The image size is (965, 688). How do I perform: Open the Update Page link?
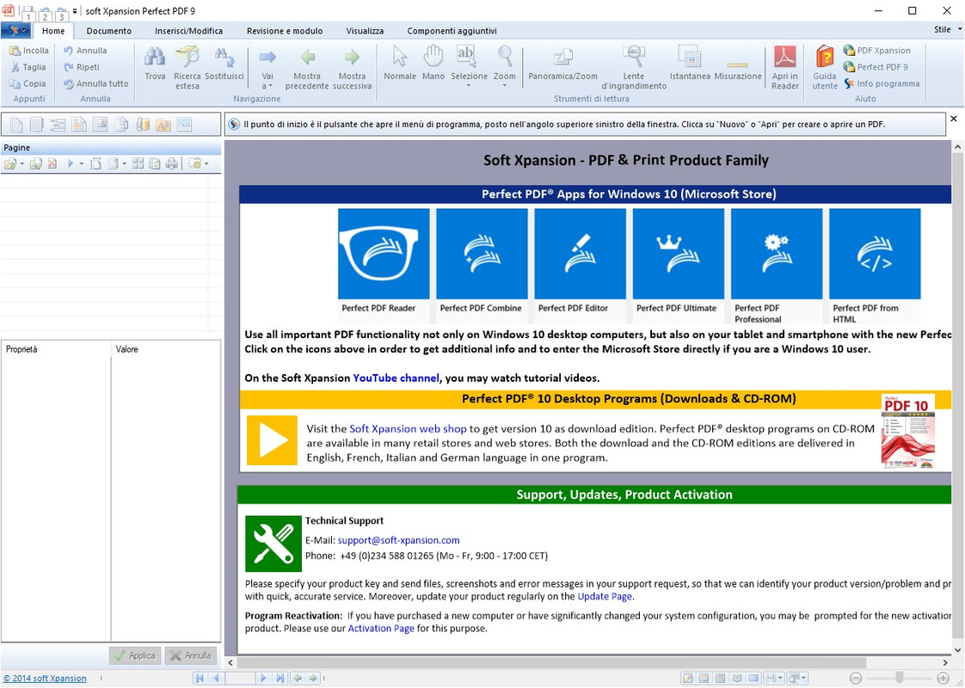(x=605, y=596)
